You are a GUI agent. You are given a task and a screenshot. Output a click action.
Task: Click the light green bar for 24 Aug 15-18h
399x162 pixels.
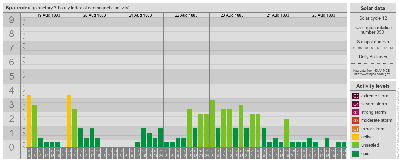pos(287,133)
